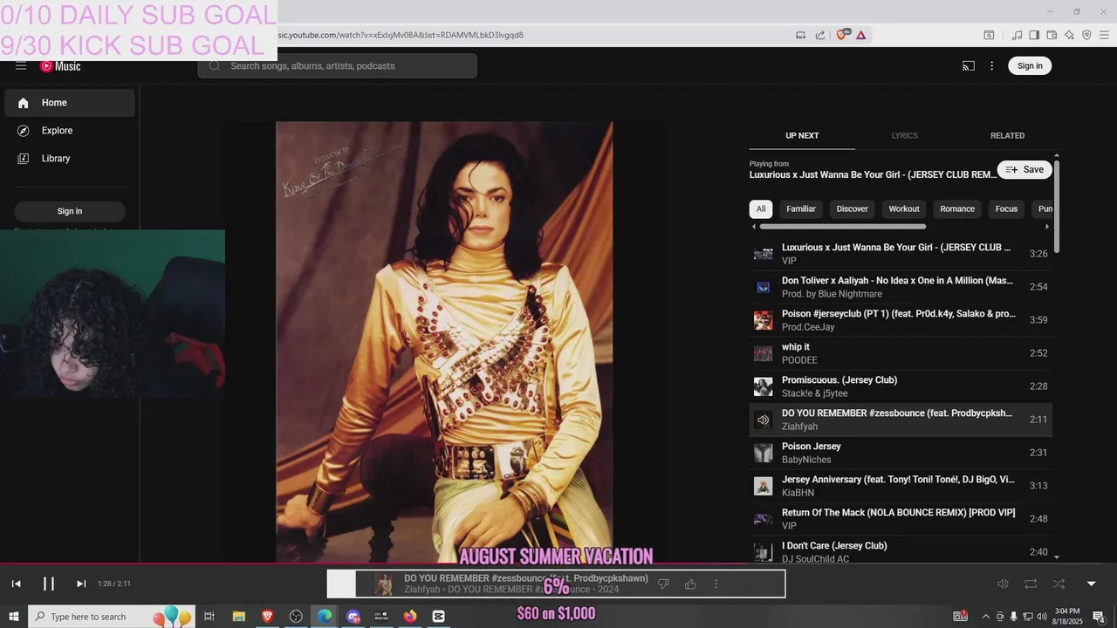
Task: Select the Focus filter chip
Action: point(1007,209)
